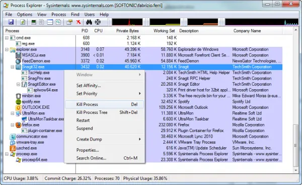The width and height of the screenshot is (302, 185).
Task: Collapse the UltraMon.exe tree node
Action: coord(13,113)
